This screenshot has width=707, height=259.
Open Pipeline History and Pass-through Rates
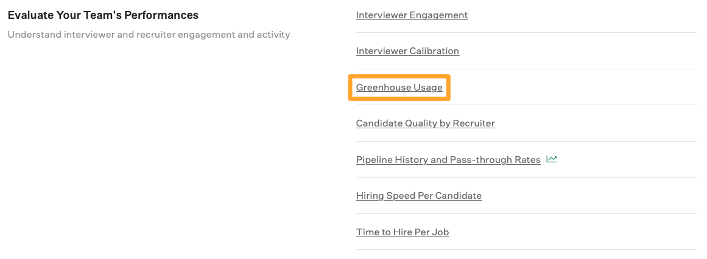point(448,160)
